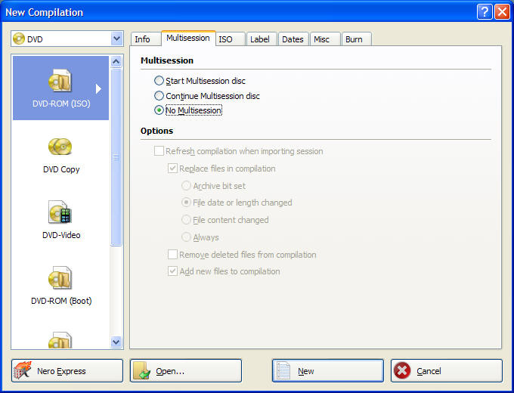The height and width of the screenshot is (393, 514).
Task: Click the gold disc icon in the DVD combo box
Action: click(x=19, y=39)
